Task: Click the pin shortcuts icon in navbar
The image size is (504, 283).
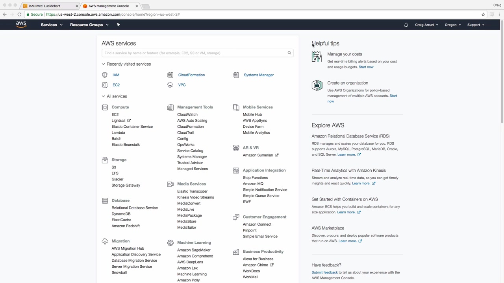Action: click(x=118, y=25)
